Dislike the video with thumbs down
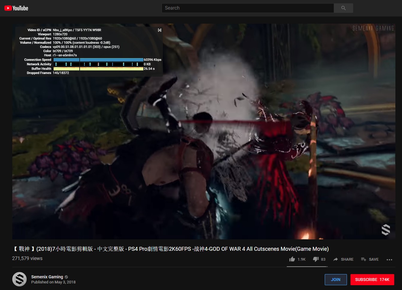The width and height of the screenshot is (402, 290). (315, 259)
